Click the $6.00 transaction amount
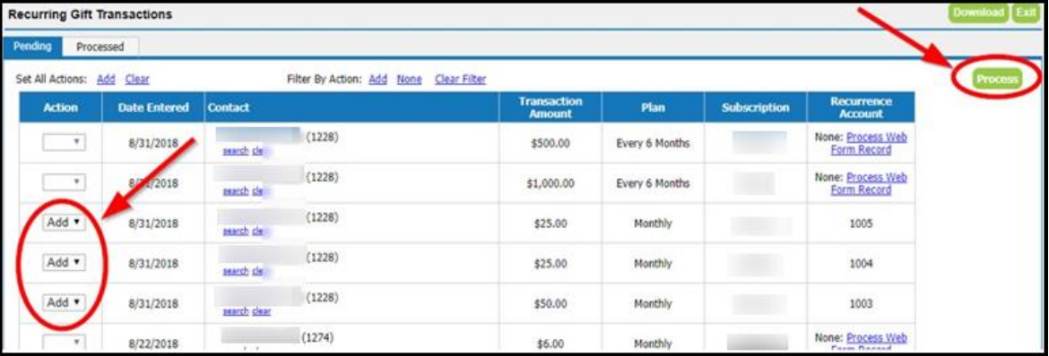The width and height of the screenshot is (1049, 356). 551,343
